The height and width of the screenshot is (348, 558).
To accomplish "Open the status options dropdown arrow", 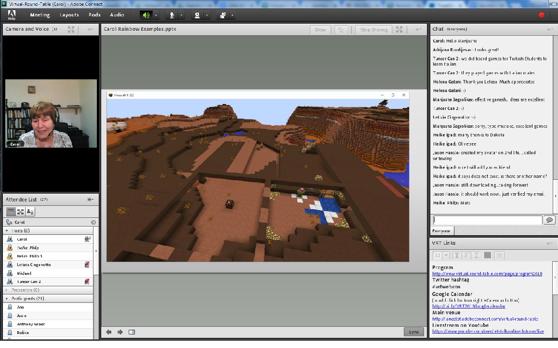I will pyautogui.click(x=232, y=15).
